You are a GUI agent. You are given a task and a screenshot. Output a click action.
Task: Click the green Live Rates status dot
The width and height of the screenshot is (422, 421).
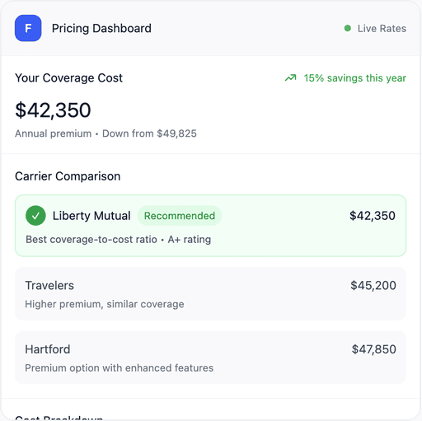[348, 28]
